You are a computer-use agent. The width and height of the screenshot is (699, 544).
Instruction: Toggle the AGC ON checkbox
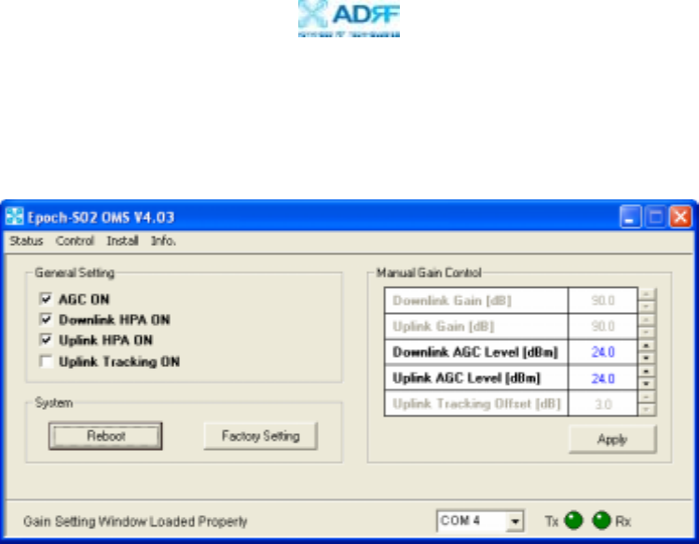pyautogui.click(x=46, y=298)
